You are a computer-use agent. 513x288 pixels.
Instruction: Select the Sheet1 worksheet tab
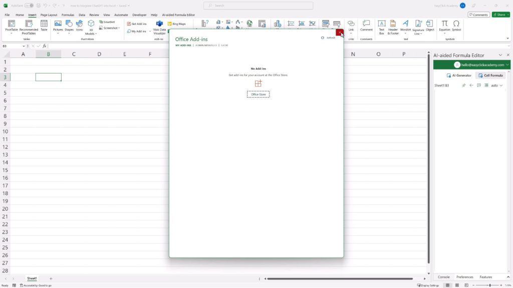[x=32, y=278]
